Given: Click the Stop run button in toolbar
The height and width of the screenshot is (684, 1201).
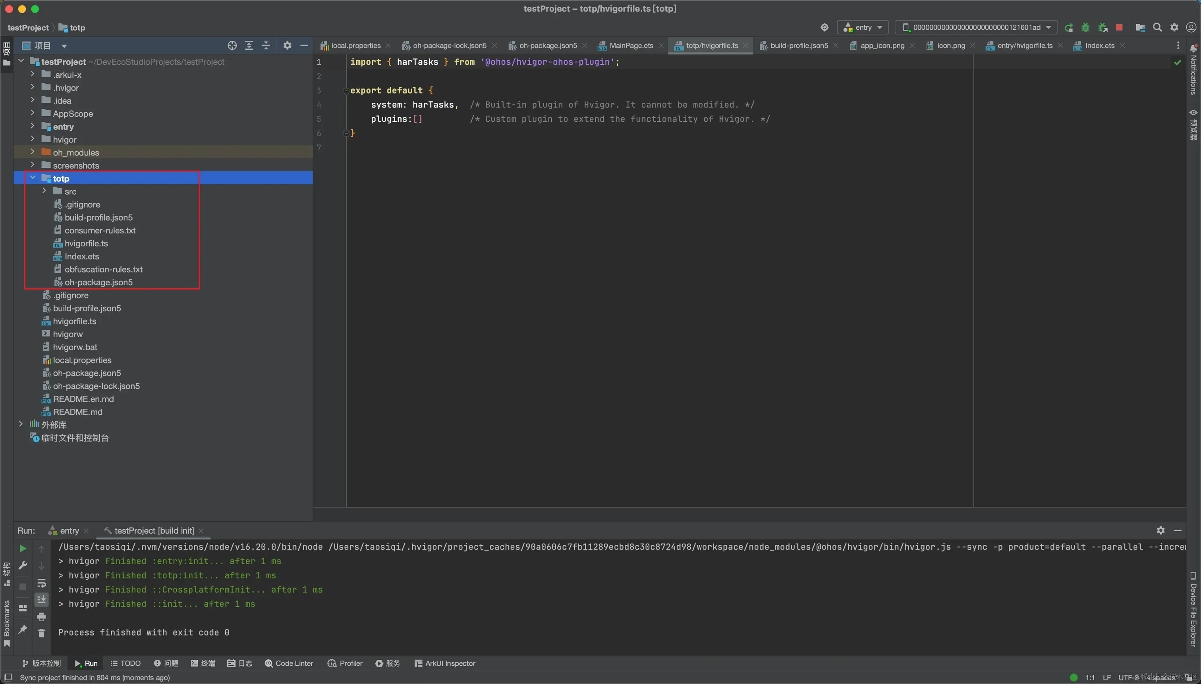Looking at the screenshot, I should 1119,27.
